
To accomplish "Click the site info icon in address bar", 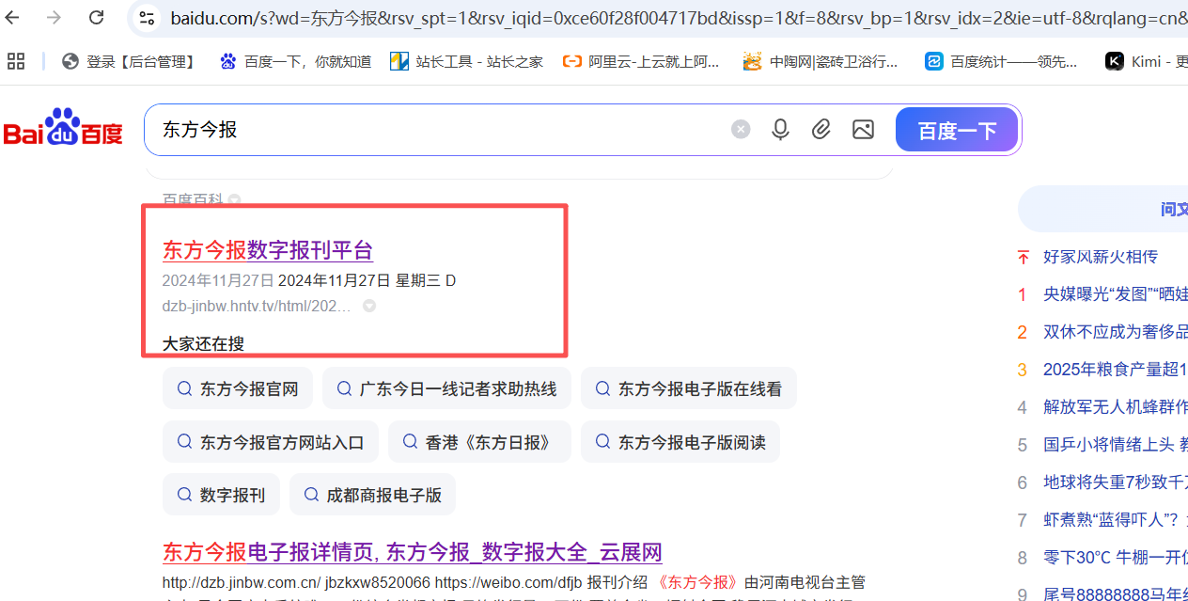I will (146, 17).
